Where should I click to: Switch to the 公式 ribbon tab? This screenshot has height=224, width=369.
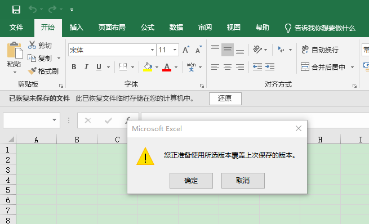[148, 28]
